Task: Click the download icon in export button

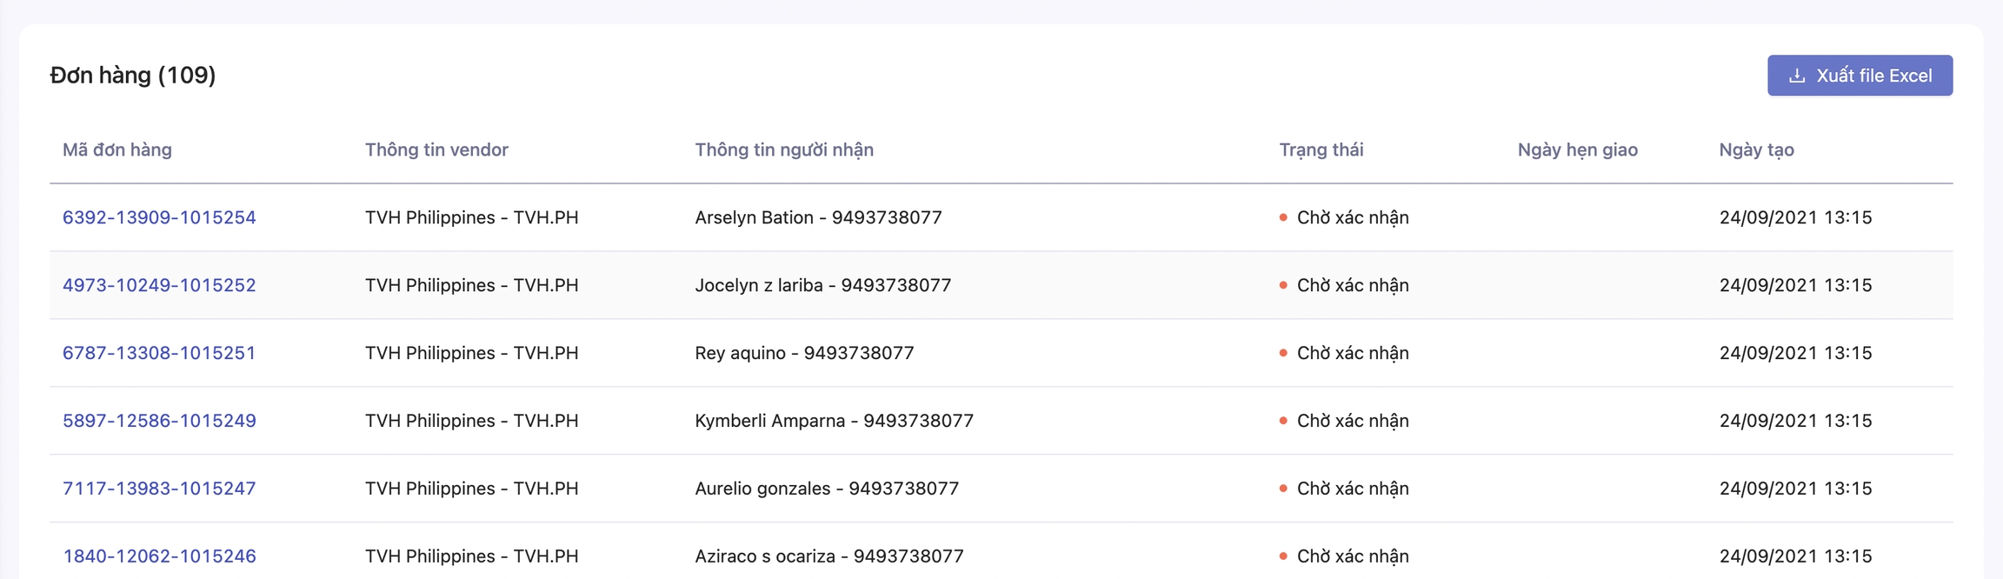Action: click(1797, 76)
